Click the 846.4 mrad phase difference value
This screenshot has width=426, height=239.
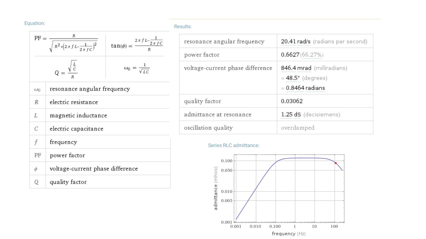point(296,68)
